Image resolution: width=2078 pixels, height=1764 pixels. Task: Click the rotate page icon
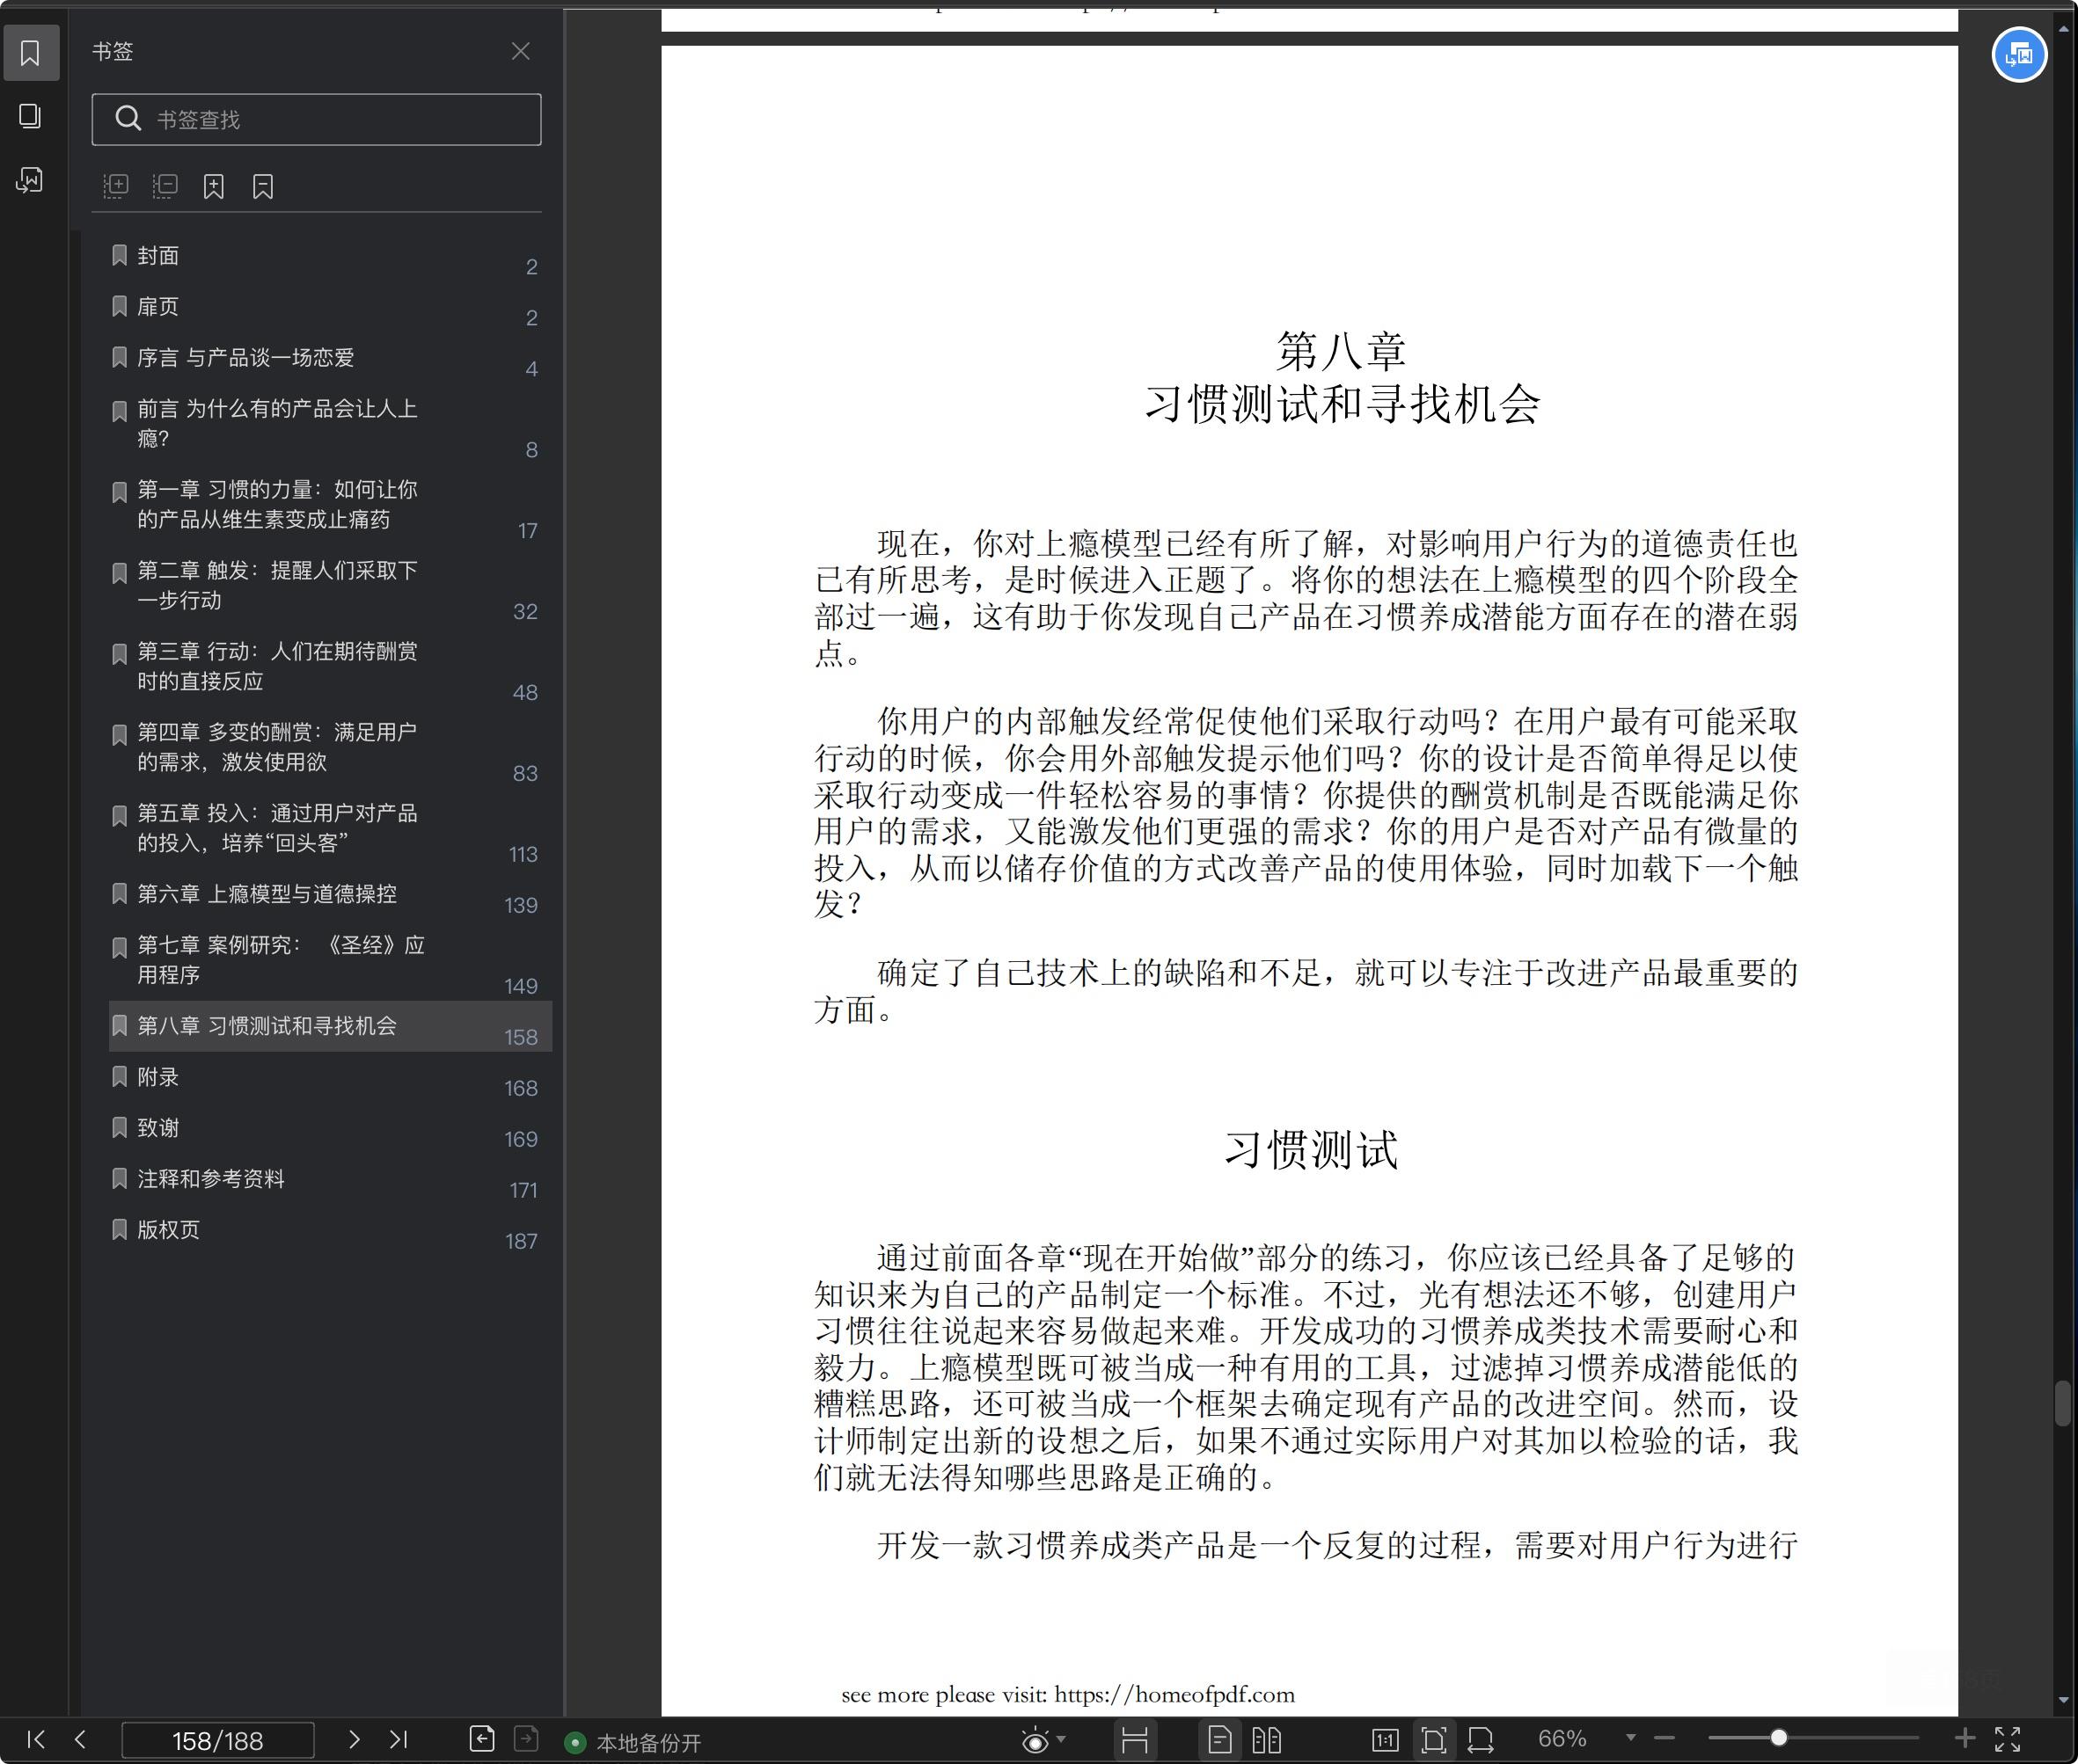pyautogui.click(x=1481, y=1741)
